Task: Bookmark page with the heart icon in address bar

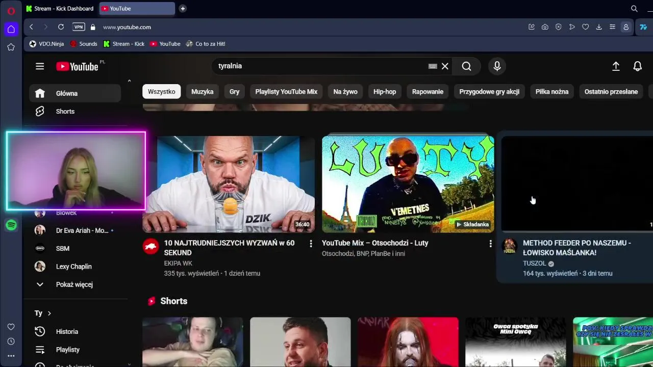Action: pos(586,27)
